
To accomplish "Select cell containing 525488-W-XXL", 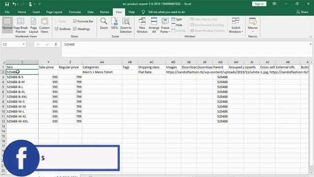I will (x=22, y=121).
